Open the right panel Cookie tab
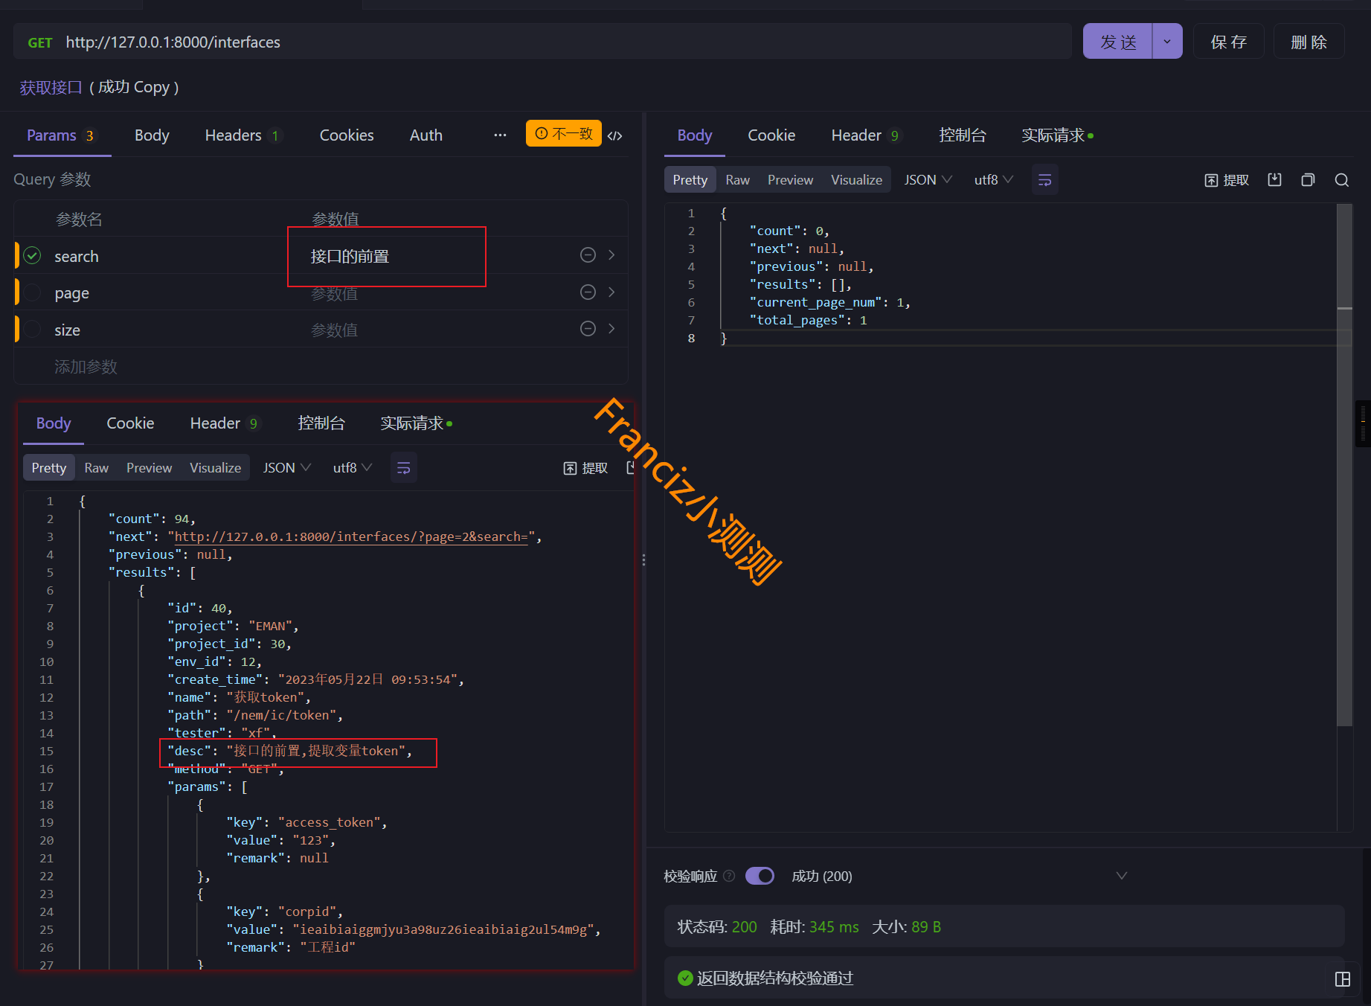Image resolution: width=1371 pixels, height=1006 pixels. (x=771, y=135)
